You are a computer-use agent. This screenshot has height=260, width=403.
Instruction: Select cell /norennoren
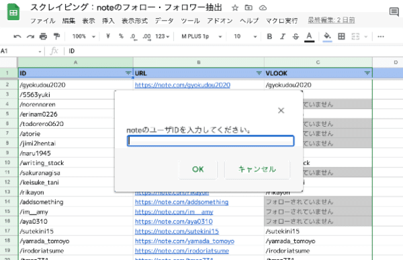click(x=75, y=105)
